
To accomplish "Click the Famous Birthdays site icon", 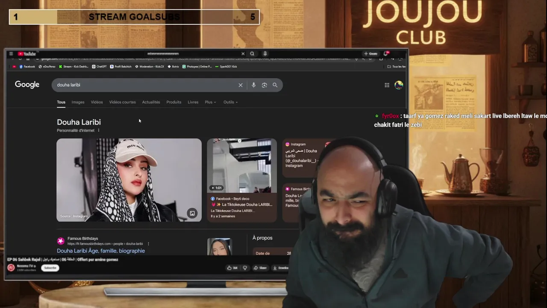I will tap(61, 241).
